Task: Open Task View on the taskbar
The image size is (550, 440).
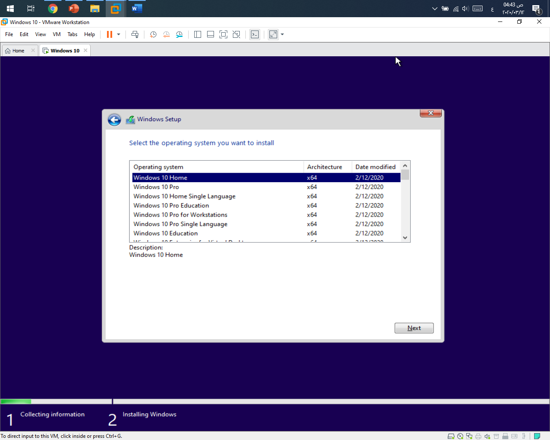Action: pos(31,9)
